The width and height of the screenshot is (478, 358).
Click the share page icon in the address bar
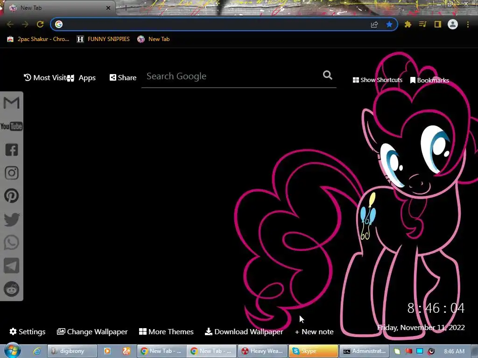pos(374,24)
